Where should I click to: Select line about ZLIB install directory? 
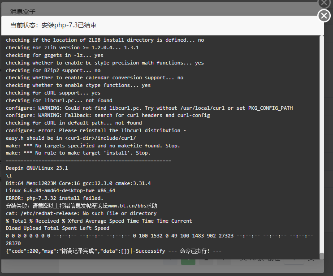tap(105, 40)
